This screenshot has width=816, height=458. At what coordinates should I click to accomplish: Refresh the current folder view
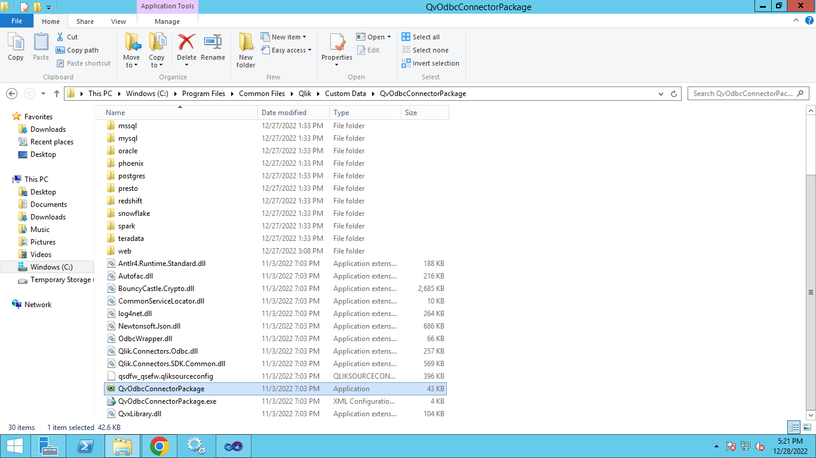click(674, 94)
